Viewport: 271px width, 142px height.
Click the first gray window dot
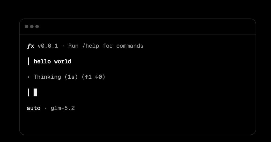point(27,27)
